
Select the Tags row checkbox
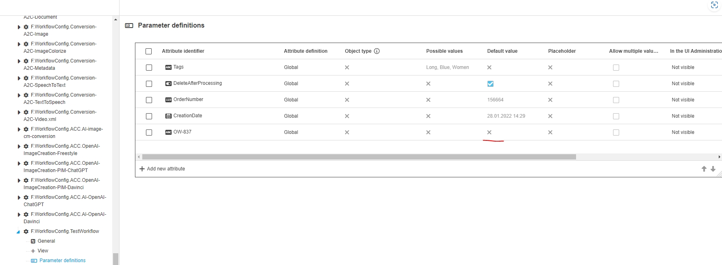click(149, 67)
